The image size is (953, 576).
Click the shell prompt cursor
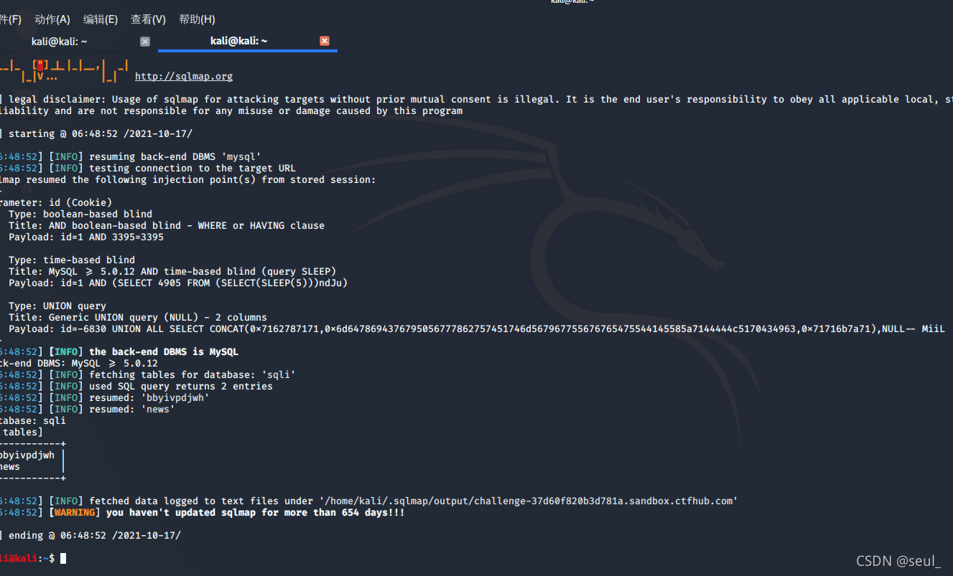tap(63, 558)
